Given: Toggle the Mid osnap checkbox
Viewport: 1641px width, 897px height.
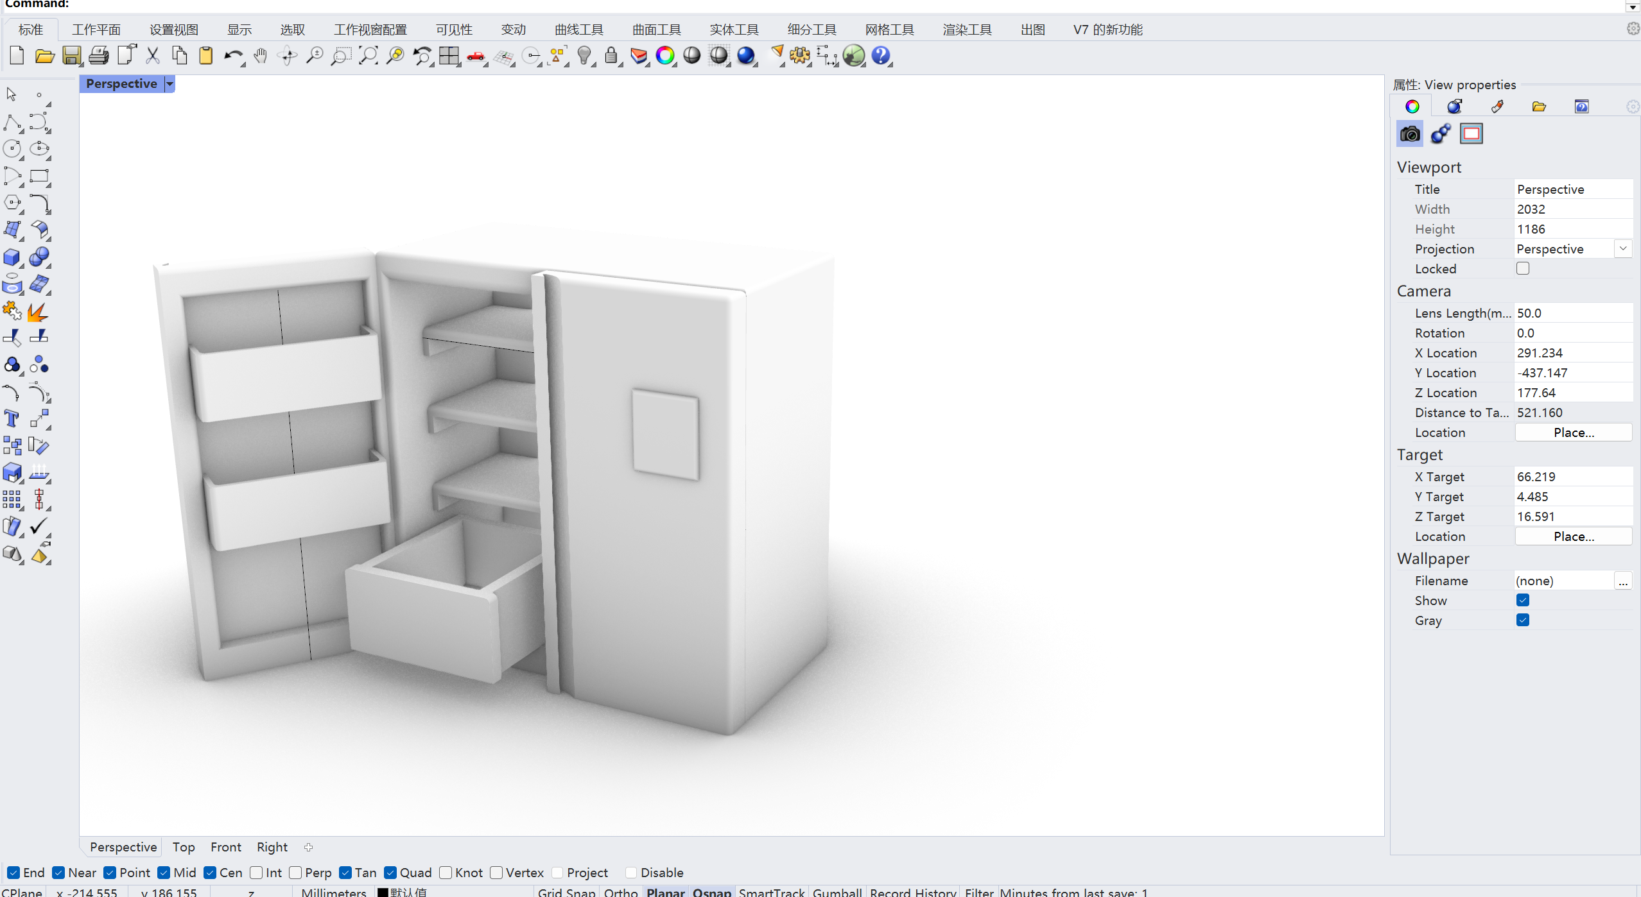Looking at the screenshot, I should tap(164, 873).
